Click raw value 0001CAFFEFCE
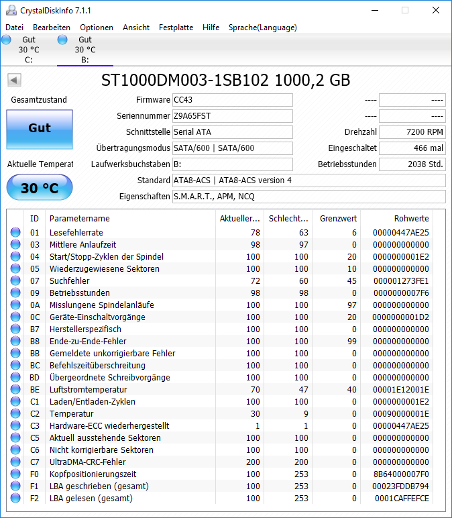The width and height of the screenshot is (452, 518). click(x=402, y=498)
